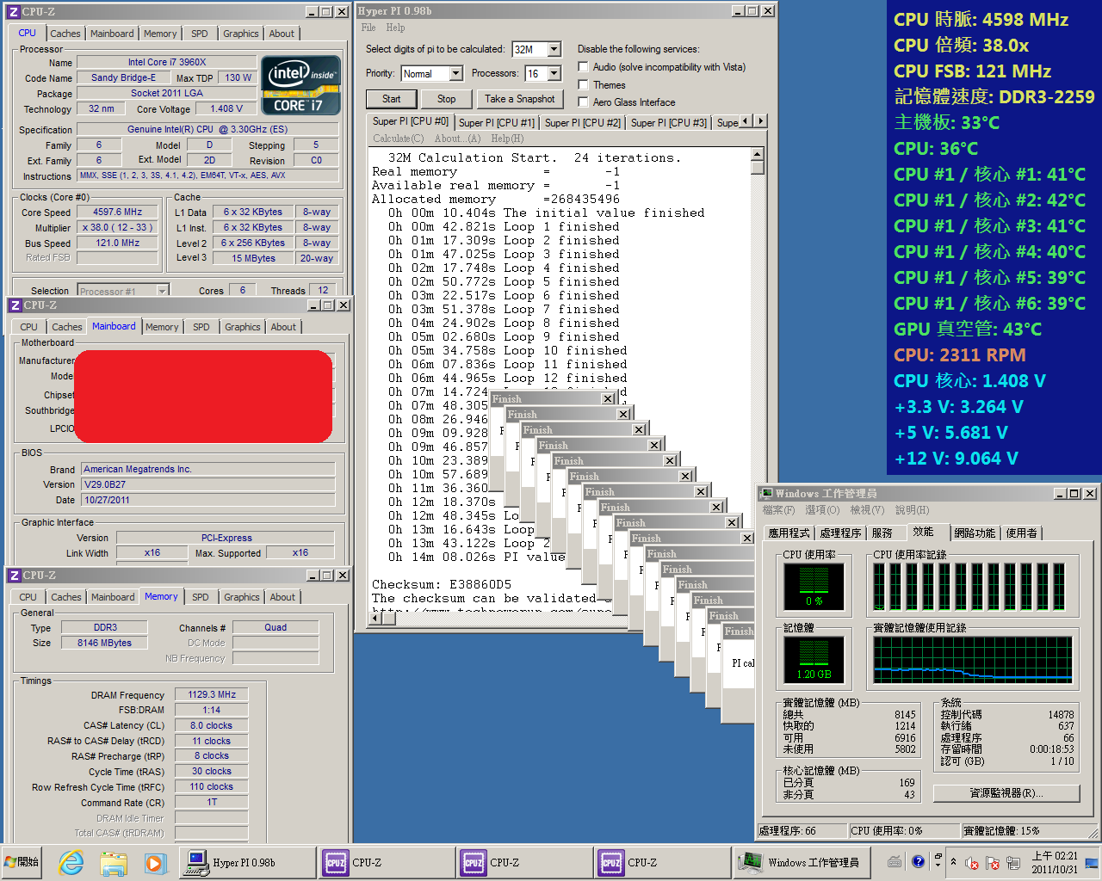This screenshot has width=1102, height=881.
Task: Open the pi digits 32M dropdown
Action: pyautogui.click(x=554, y=50)
